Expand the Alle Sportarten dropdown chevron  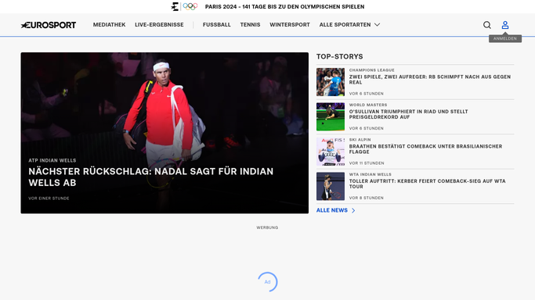pyautogui.click(x=377, y=24)
